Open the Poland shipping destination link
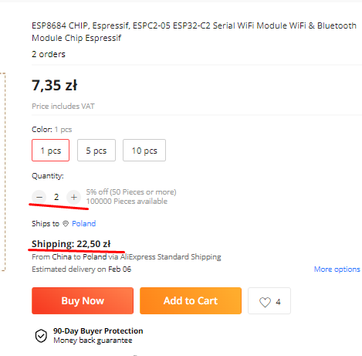The height and width of the screenshot is (356, 362). (83, 223)
